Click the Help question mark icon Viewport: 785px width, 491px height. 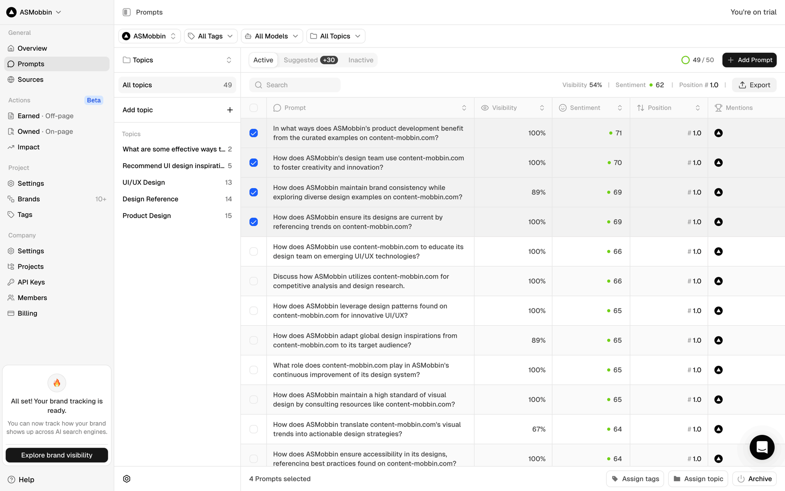11,480
